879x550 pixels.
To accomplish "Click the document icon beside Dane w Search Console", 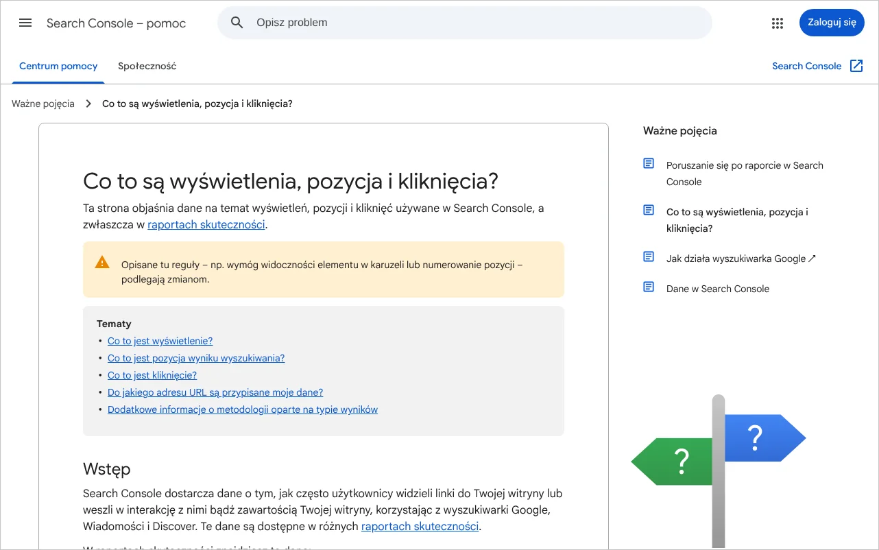I will click(x=649, y=287).
